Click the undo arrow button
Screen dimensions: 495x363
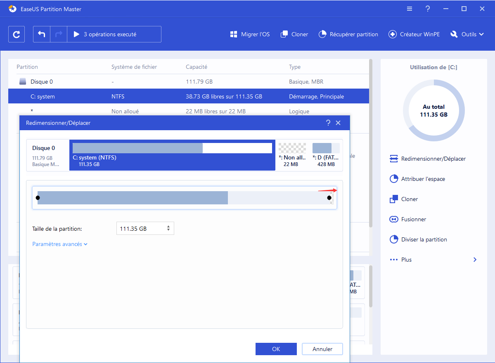(x=42, y=34)
